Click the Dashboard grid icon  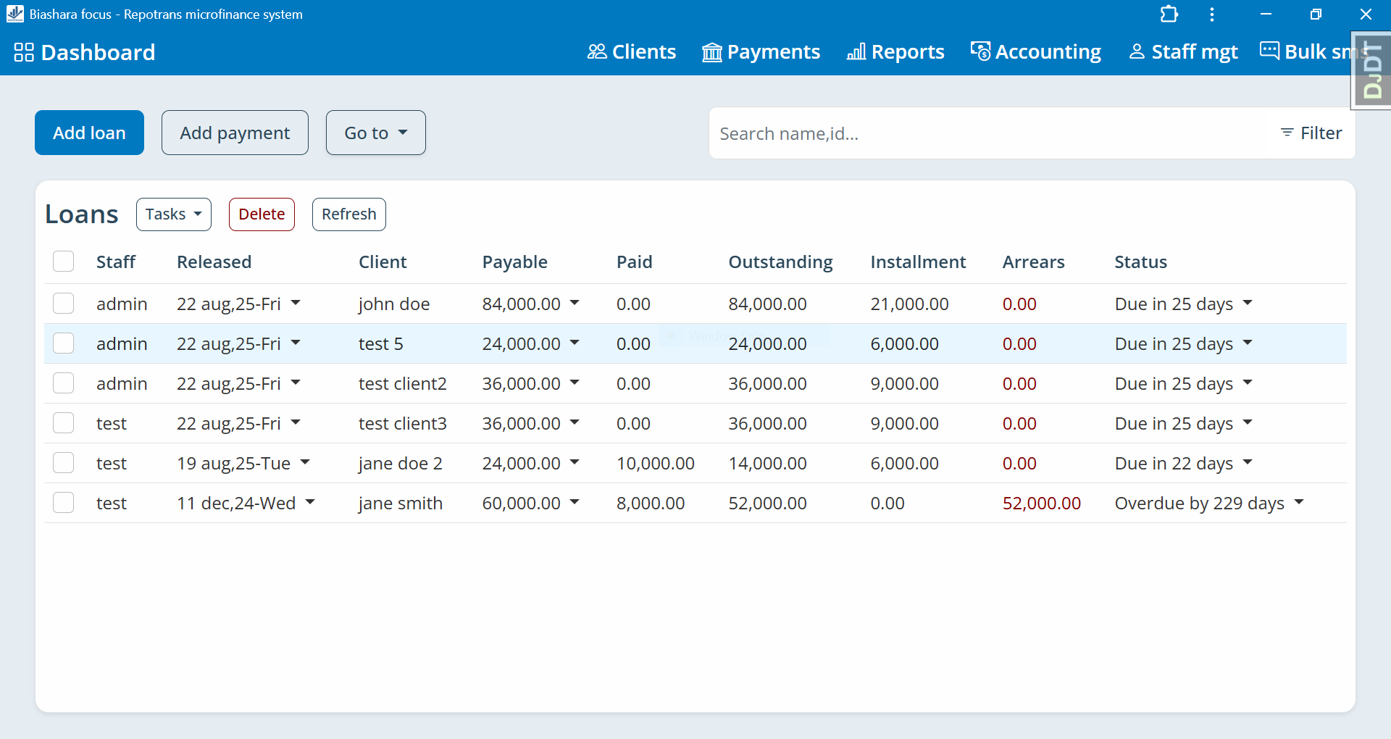pyautogui.click(x=22, y=51)
